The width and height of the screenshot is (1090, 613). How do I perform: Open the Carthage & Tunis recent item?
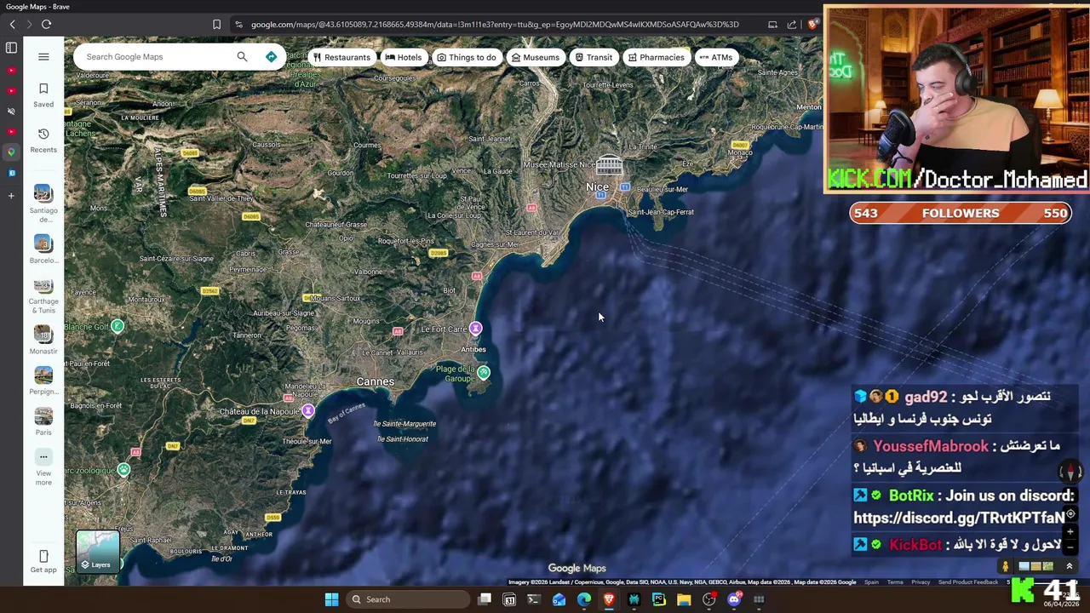[x=43, y=295]
